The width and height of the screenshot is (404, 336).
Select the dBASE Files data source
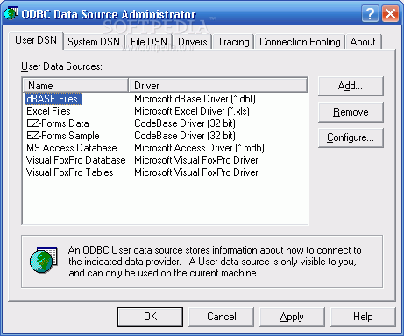pos(53,99)
